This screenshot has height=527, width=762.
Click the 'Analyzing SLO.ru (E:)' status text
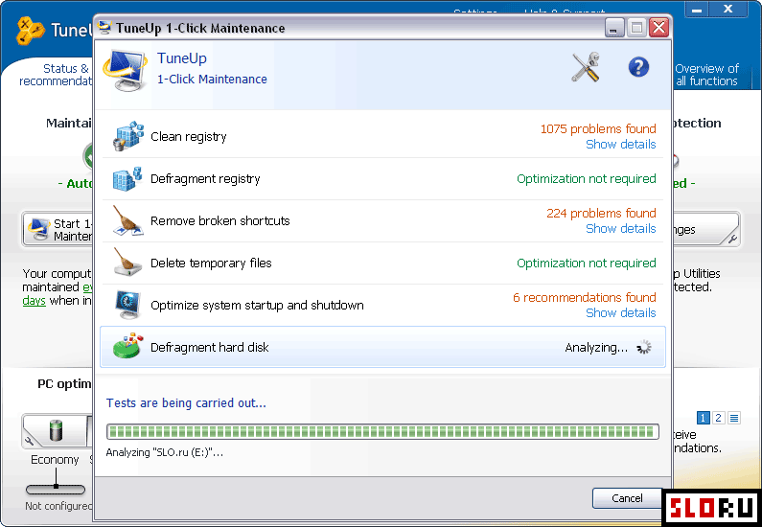click(x=165, y=452)
